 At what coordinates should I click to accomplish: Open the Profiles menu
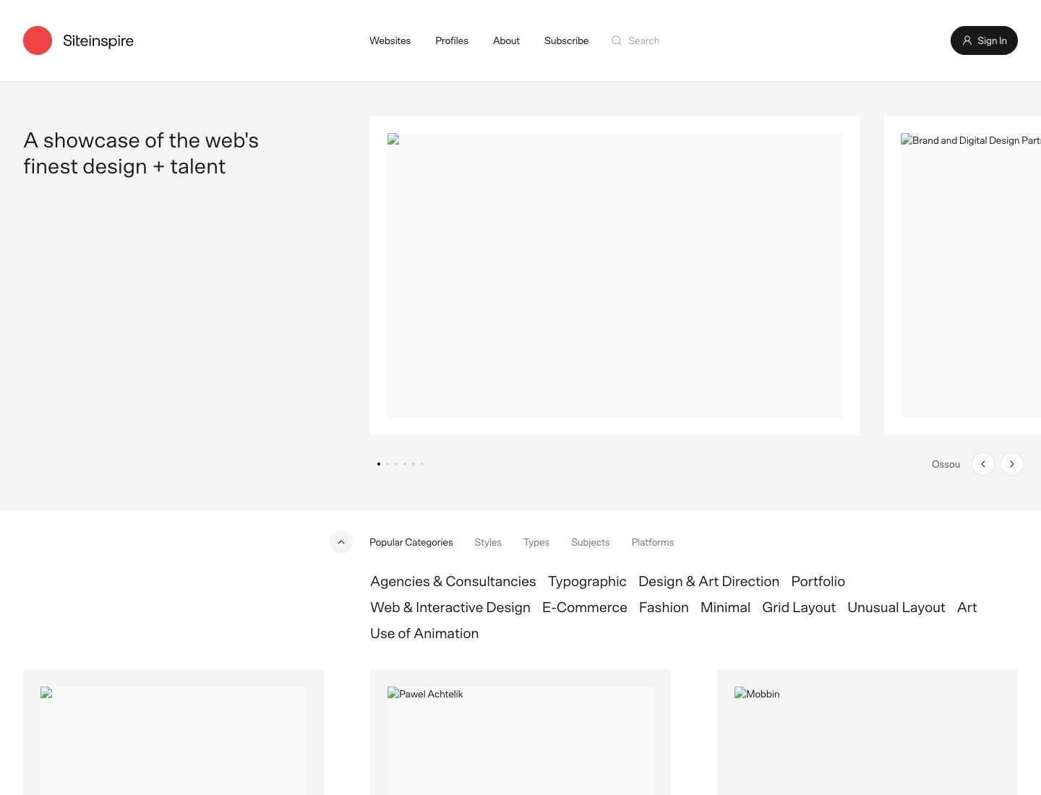[x=452, y=40]
